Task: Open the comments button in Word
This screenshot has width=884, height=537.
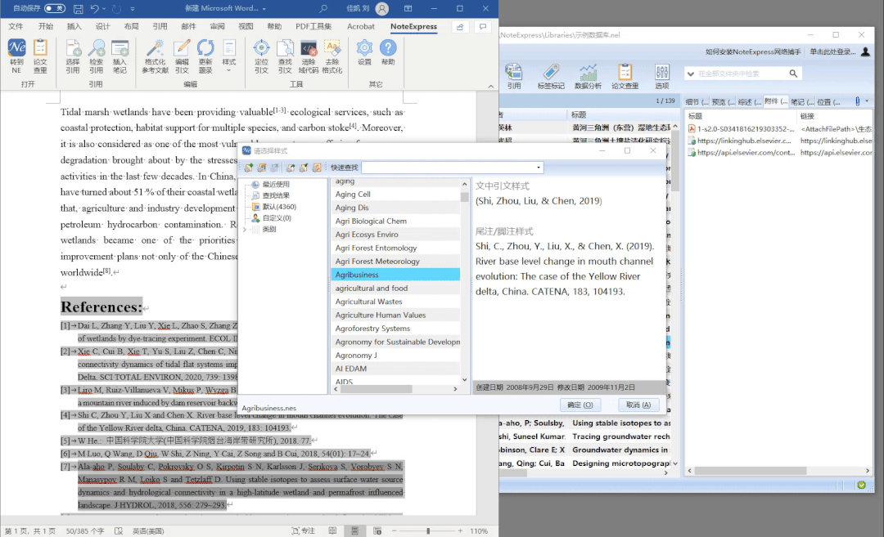Action: click(483, 26)
